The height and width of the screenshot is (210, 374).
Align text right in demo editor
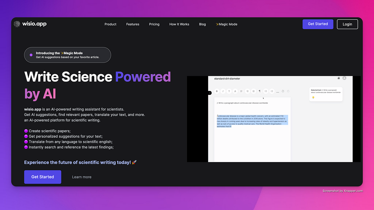click(247, 91)
